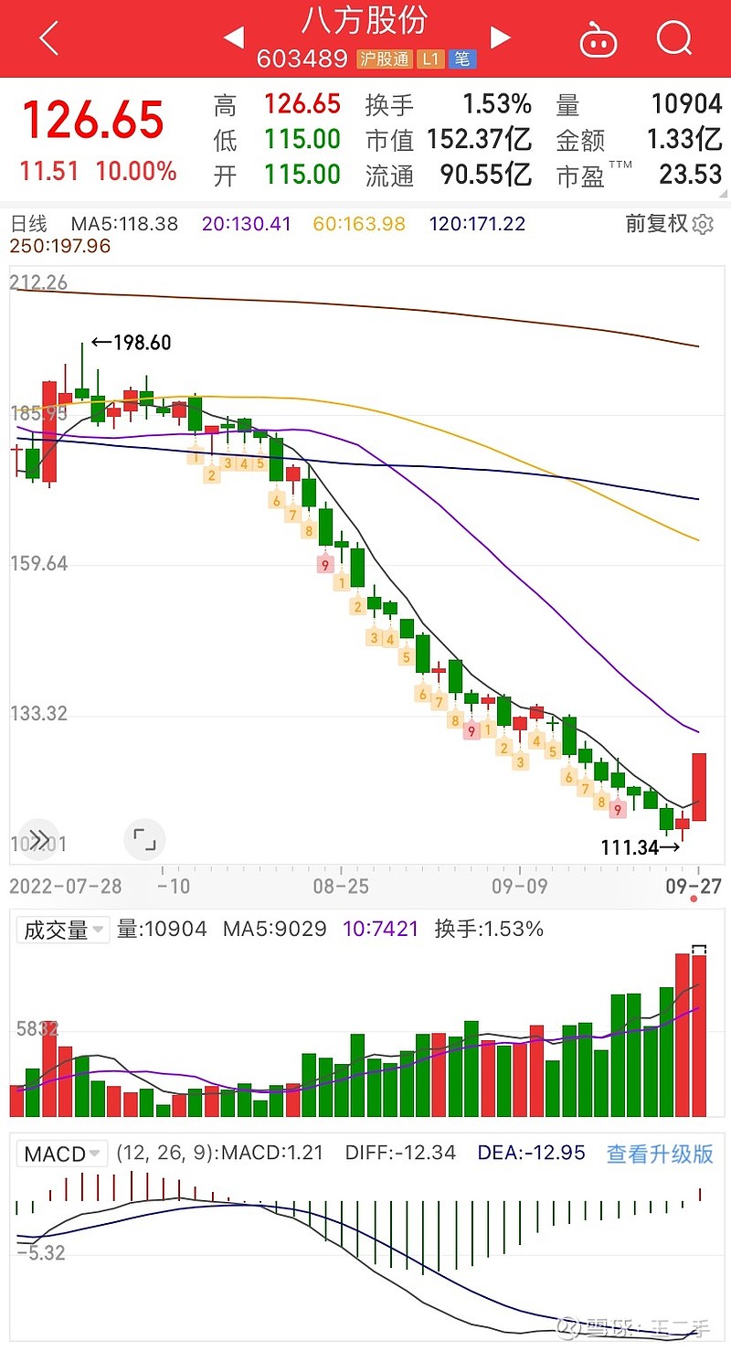
Task: Tap the red dot marker near 09-27
Action: coord(693,900)
